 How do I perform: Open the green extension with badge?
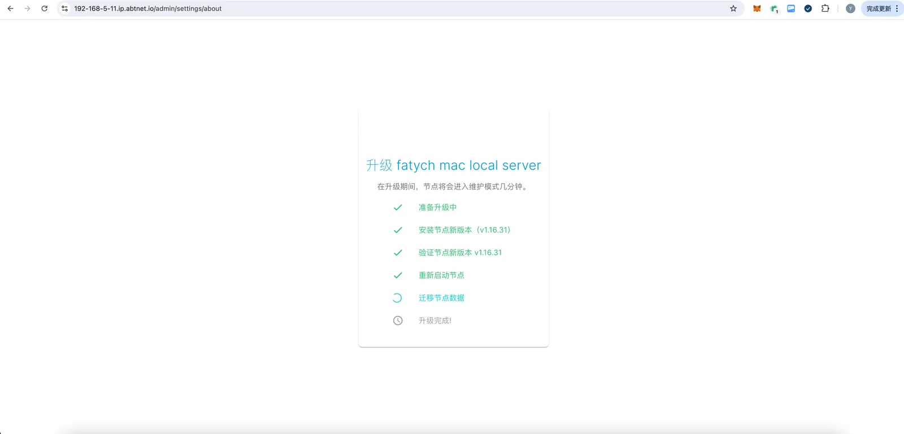774,9
